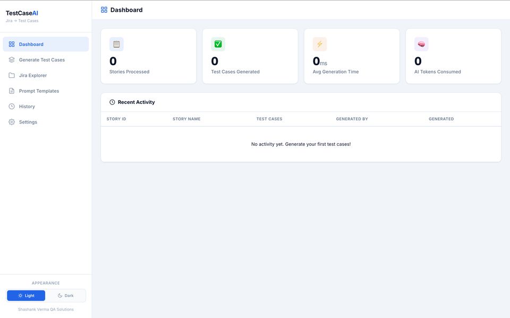Go to Generate Test Cases page

pyautogui.click(x=46, y=60)
